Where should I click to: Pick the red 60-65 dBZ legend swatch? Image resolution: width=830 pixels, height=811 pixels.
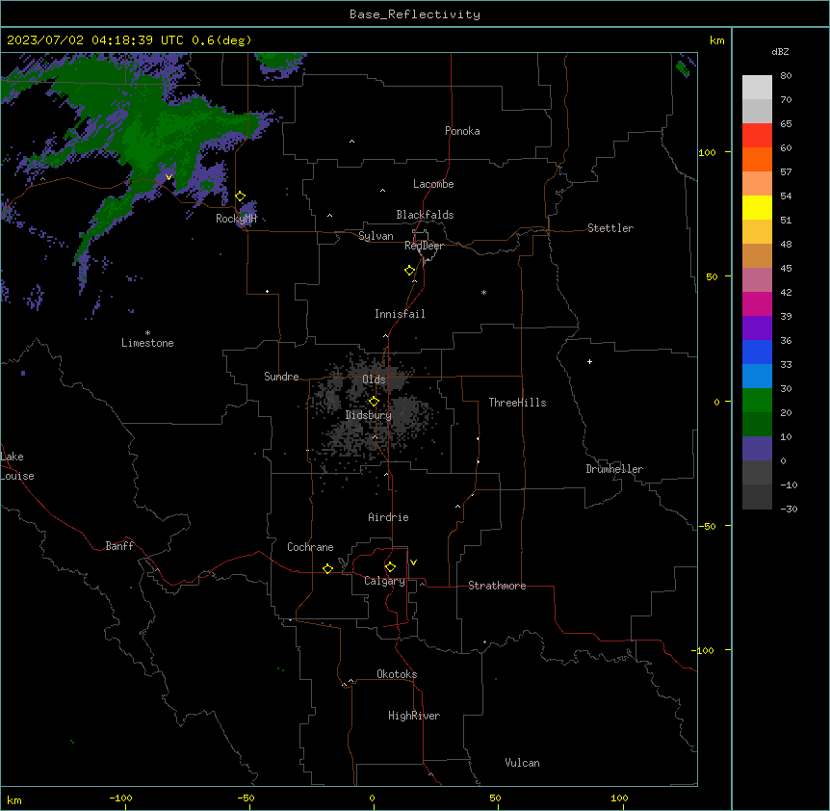(x=757, y=136)
